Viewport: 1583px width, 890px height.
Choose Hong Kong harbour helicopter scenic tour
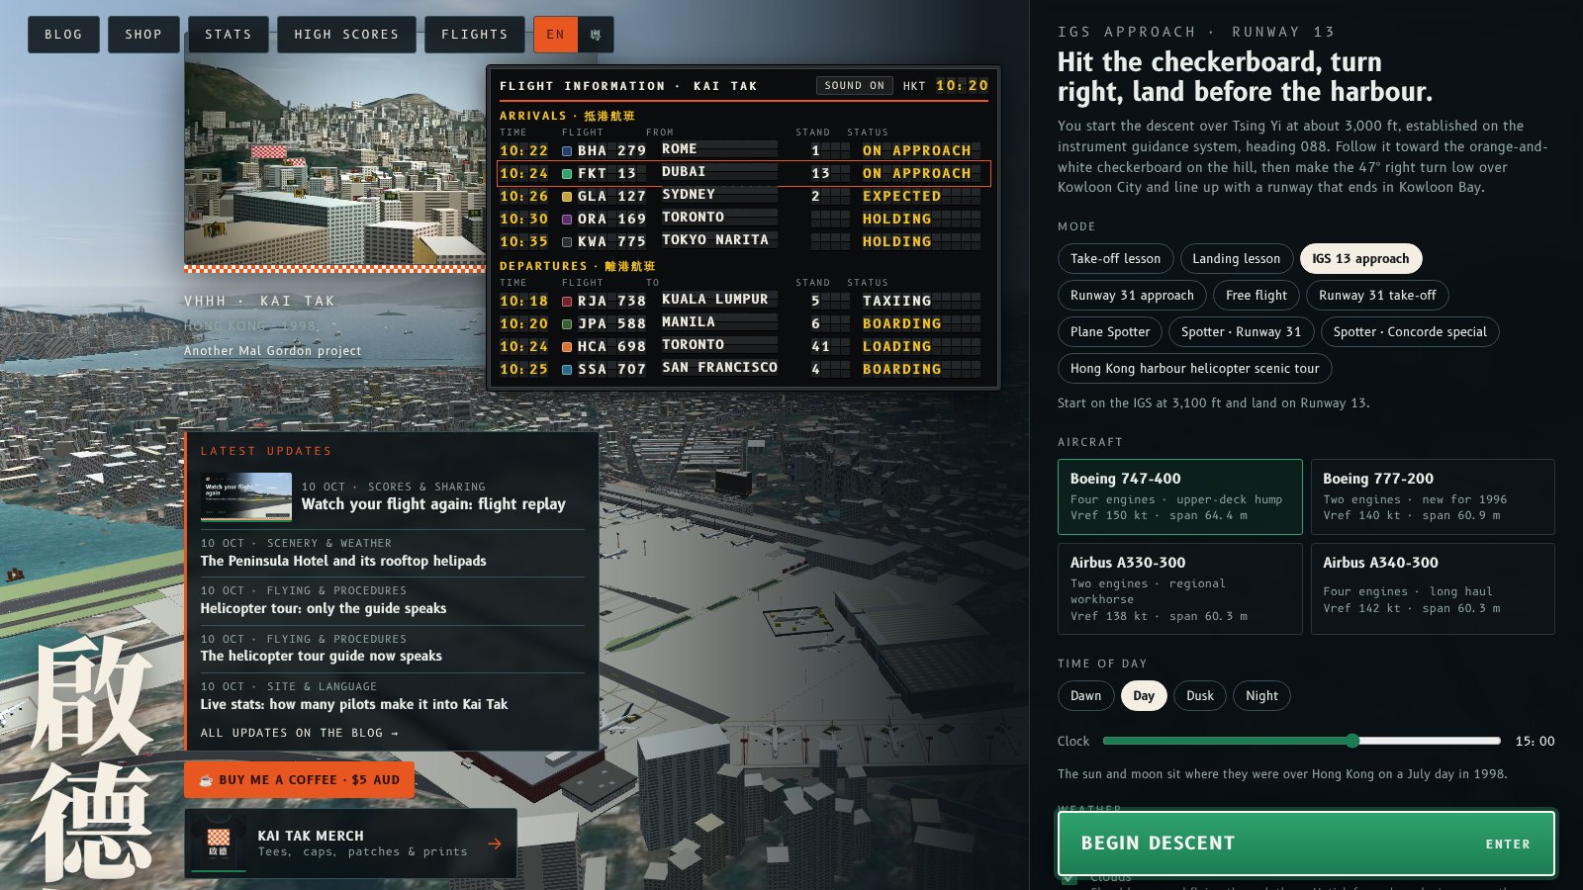coord(1194,369)
